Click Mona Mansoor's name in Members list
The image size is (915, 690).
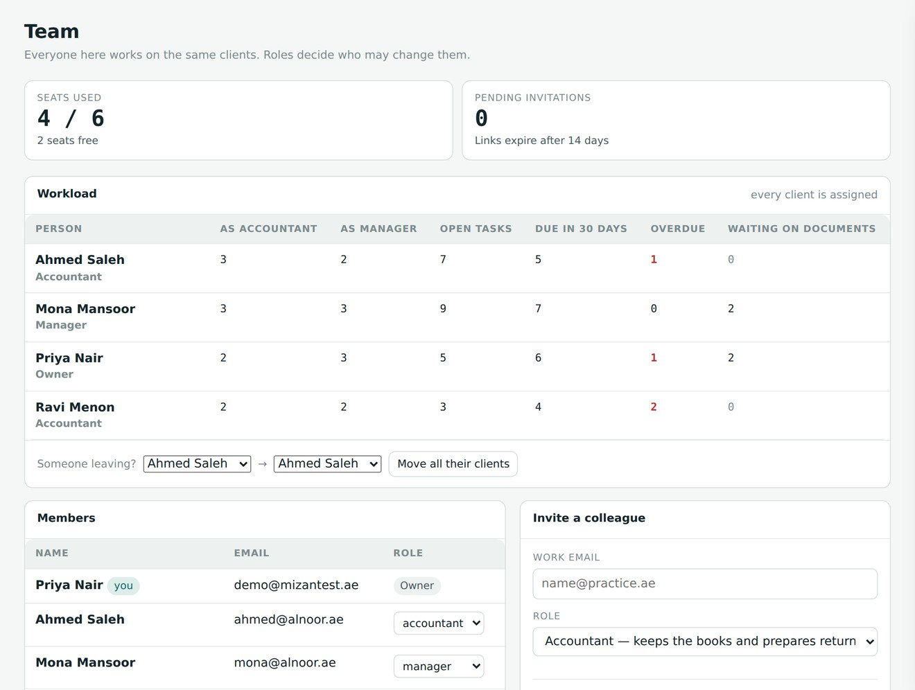point(85,662)
